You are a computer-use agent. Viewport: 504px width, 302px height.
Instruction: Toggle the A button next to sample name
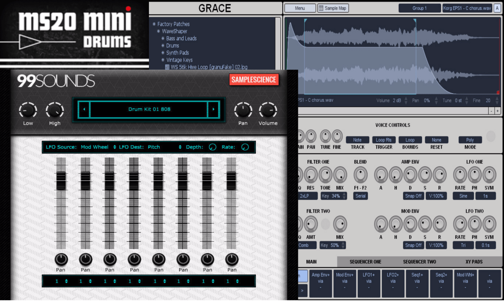[x=497, y=8]
